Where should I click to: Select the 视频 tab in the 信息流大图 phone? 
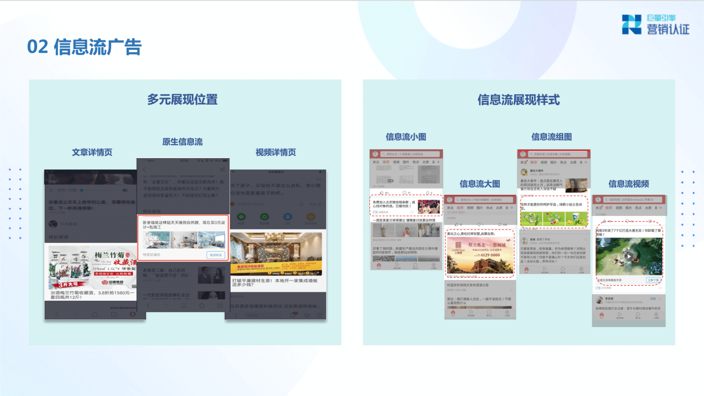(470, 207)
